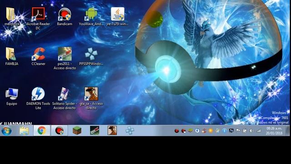This screenshot has width=291, height=164.
Task: Open Minecraft grass block taskbar icon
Action: coord(77,131)
